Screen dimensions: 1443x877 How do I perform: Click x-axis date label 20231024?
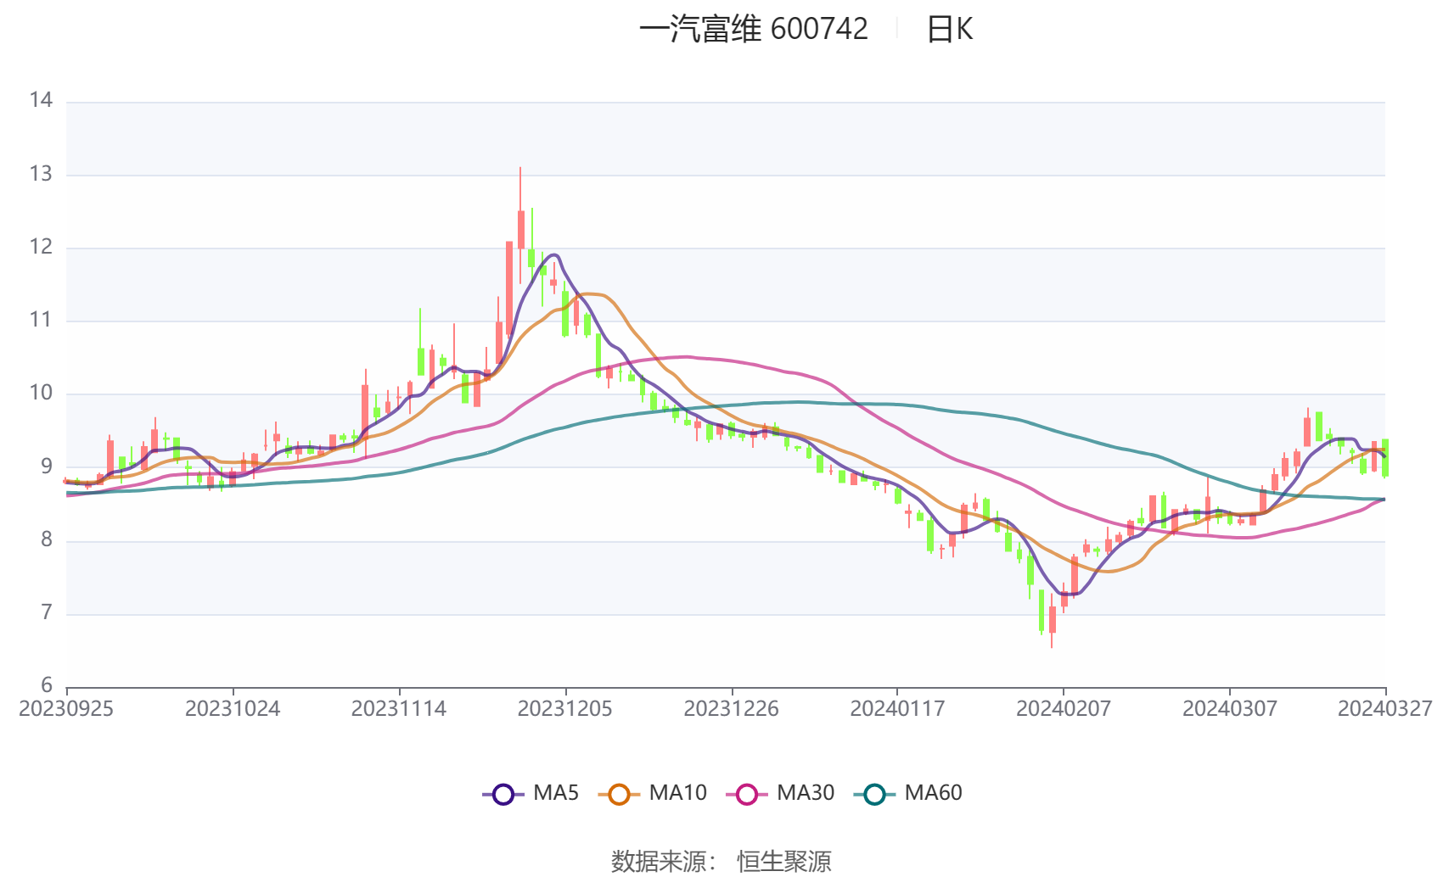(233, 709)
